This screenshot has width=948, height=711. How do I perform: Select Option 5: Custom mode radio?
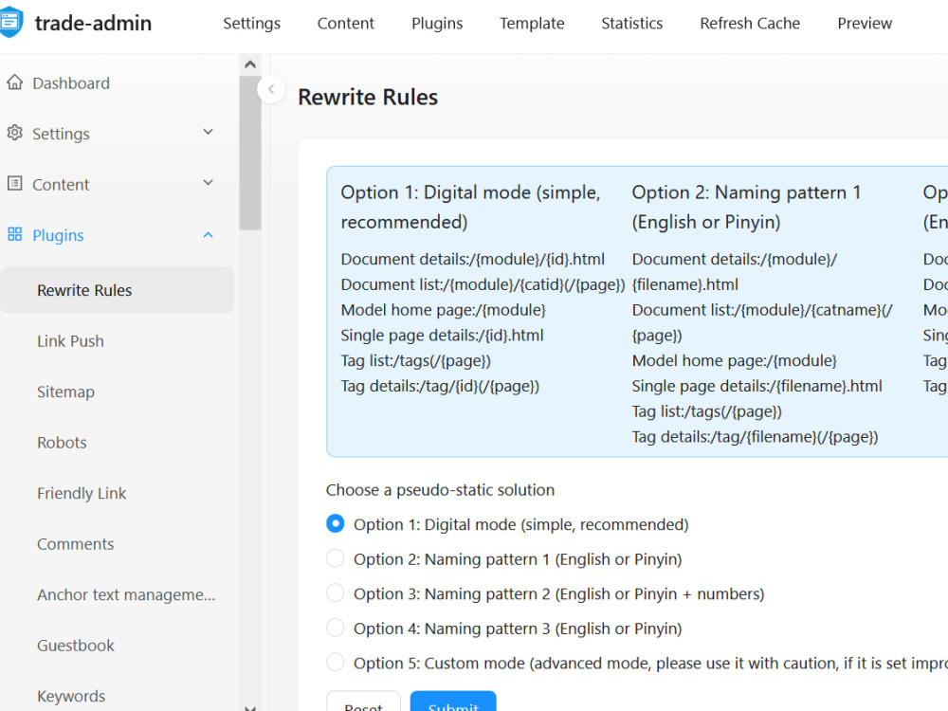[x=335, y=662]
